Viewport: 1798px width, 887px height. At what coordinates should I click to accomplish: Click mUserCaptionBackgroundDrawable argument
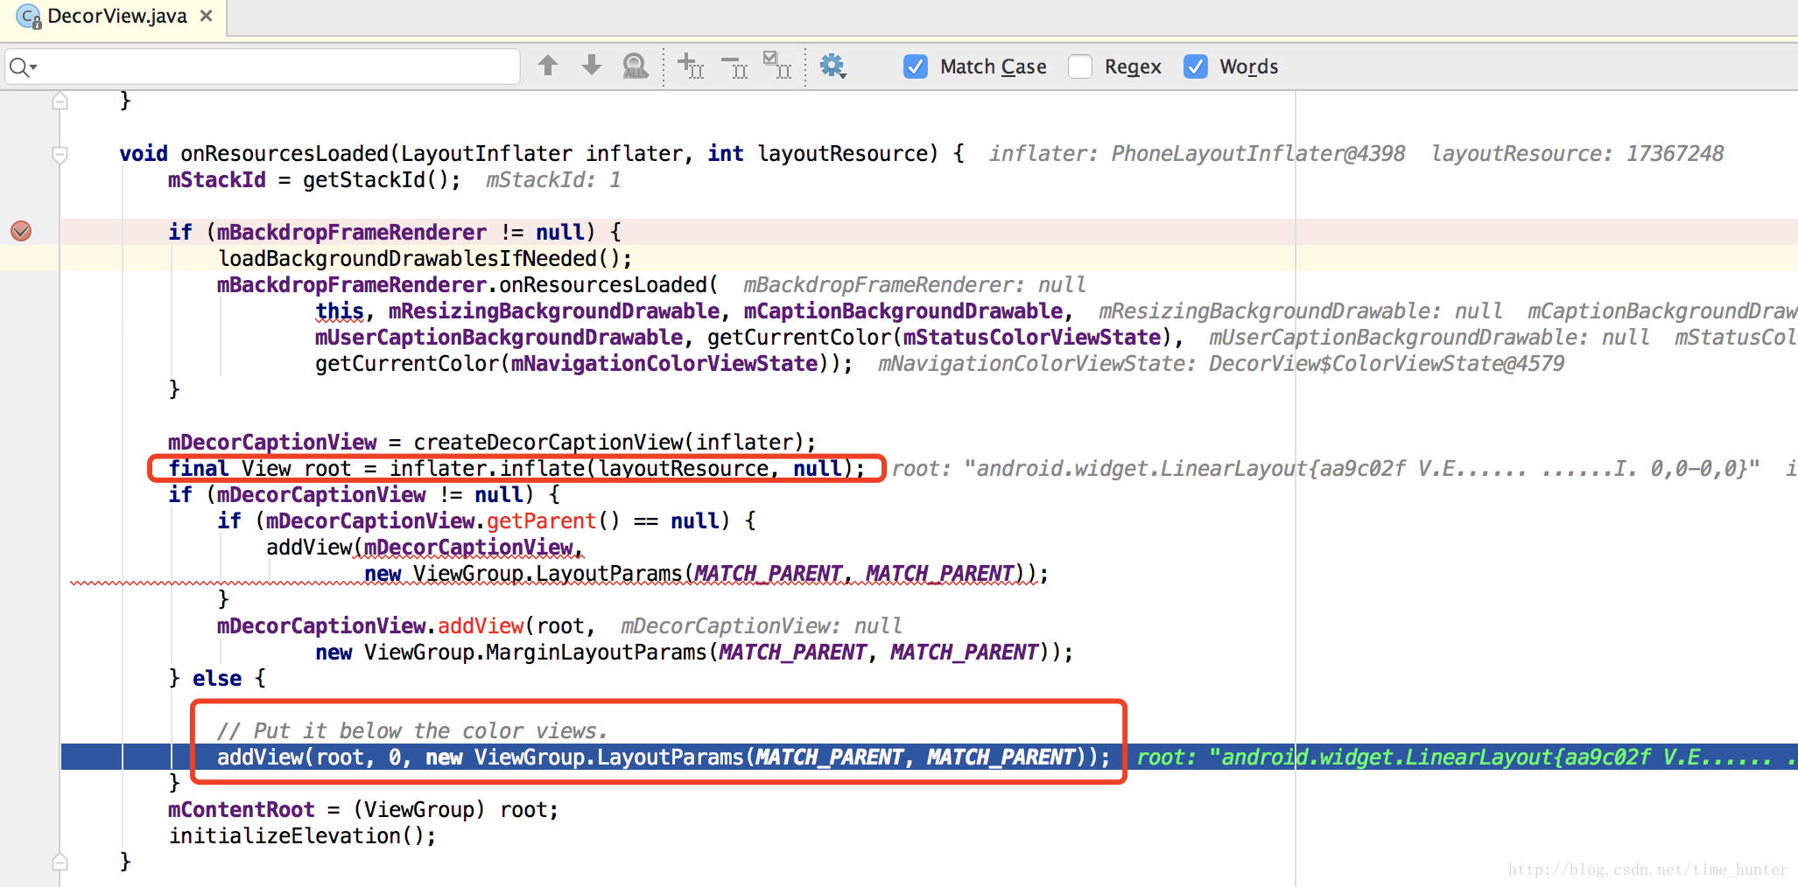tap(499, 337)
